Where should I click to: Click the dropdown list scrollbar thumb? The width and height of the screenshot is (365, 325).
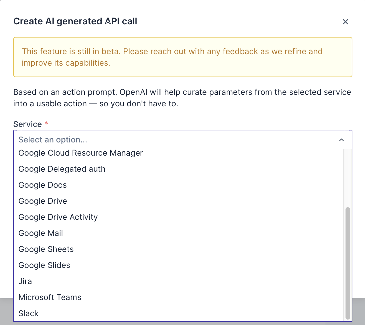(x=348, y=263)
